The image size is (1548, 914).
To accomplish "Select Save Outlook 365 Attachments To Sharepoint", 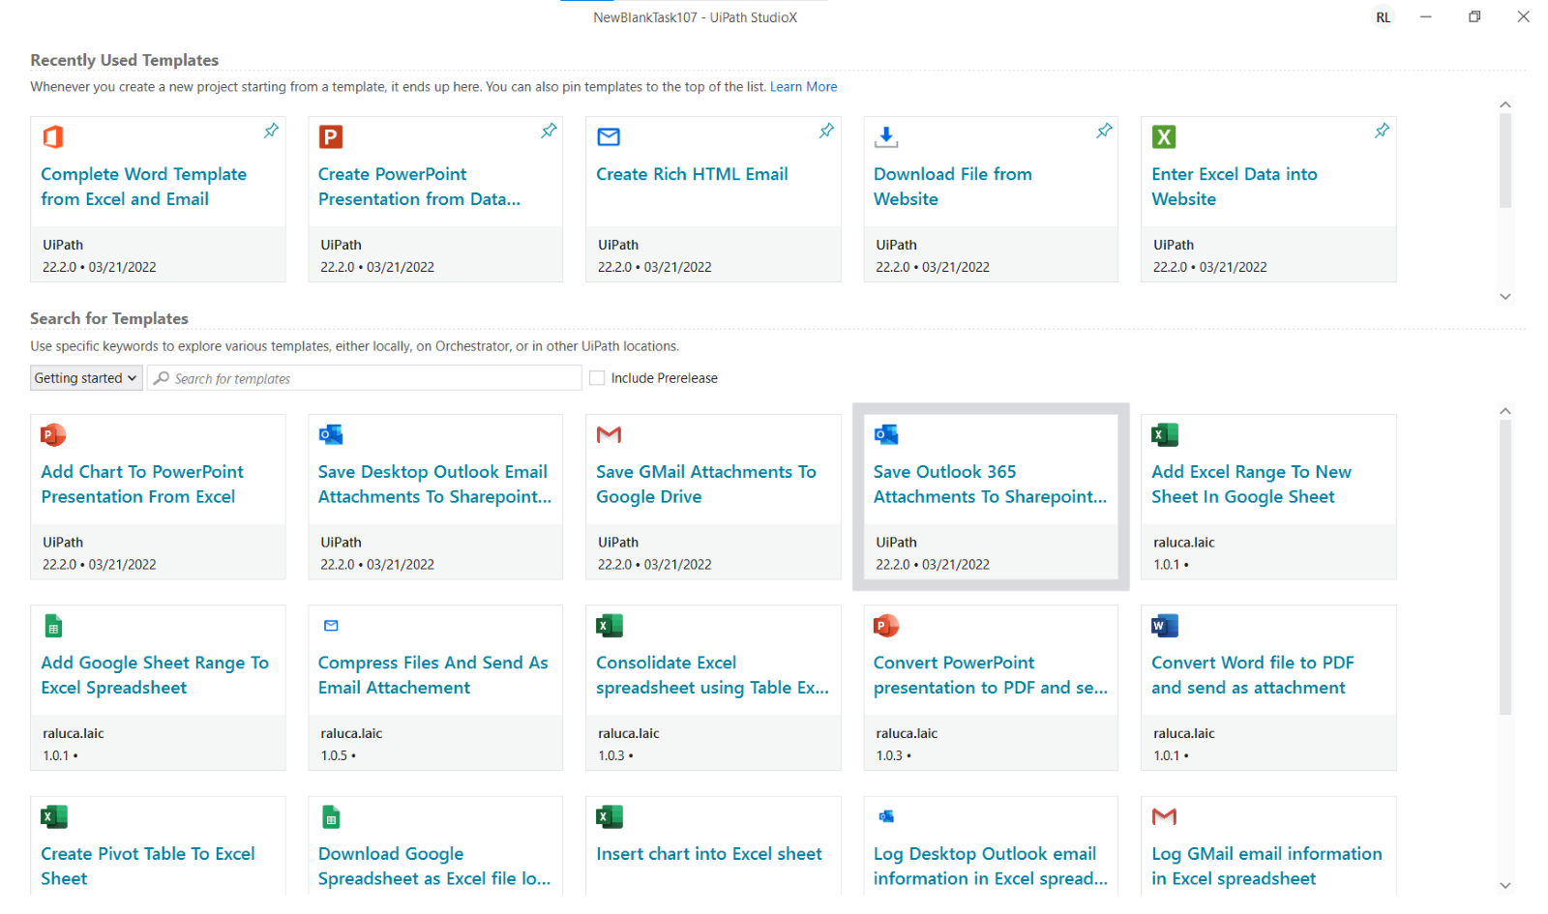I will pos(990,485).
